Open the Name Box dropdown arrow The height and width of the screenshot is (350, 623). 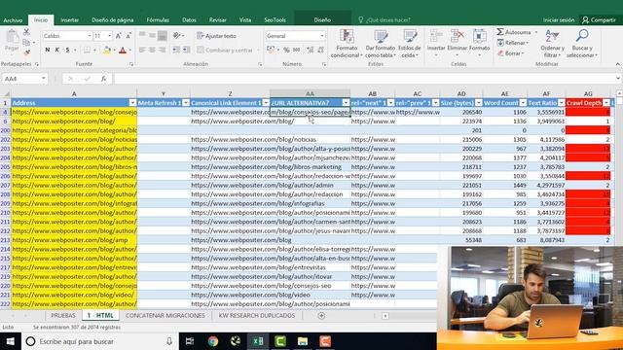(43, 79)
